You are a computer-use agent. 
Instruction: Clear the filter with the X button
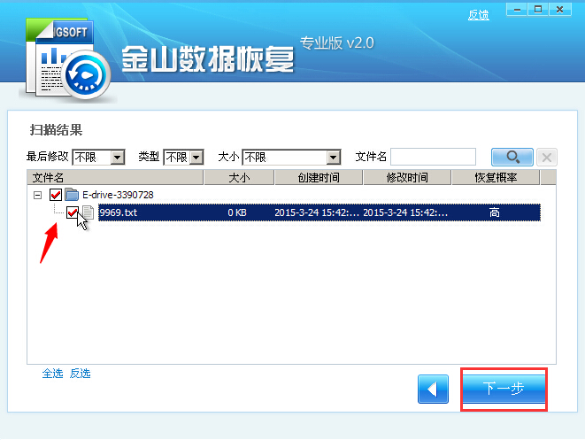[x=547, y=157]
